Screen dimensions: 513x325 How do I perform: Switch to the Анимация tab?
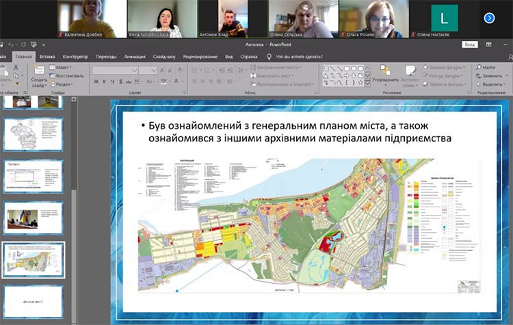pyautogui.click(x=135, y=57)
